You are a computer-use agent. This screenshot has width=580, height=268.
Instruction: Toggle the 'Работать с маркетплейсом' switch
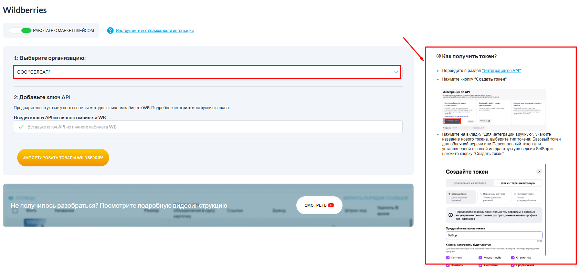pos(21,31)
